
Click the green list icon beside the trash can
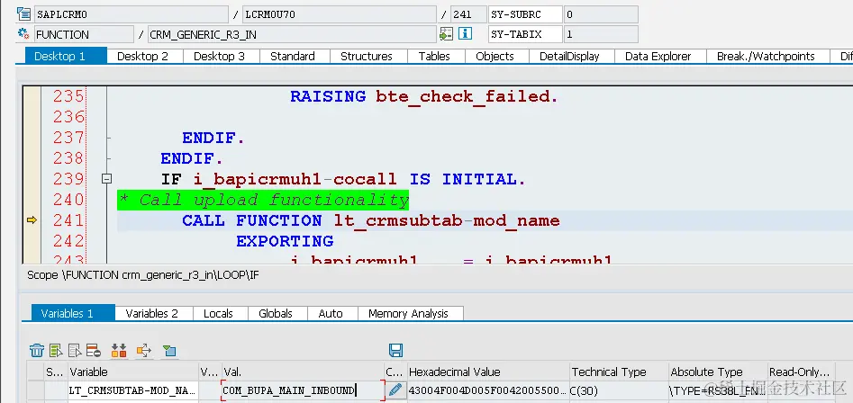[56, 350]
